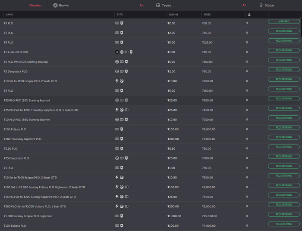This screenshot has width=302, height=231.
Task: Sort tournaments by the PRIZE column header
Action: click(207, 15)
